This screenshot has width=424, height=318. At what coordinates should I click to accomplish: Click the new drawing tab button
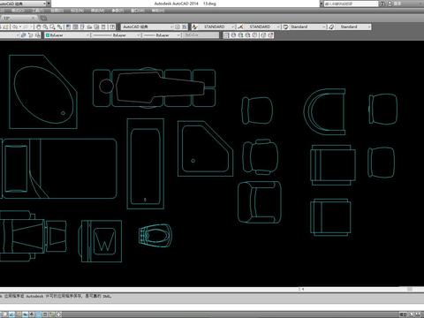tap(43, 19)
